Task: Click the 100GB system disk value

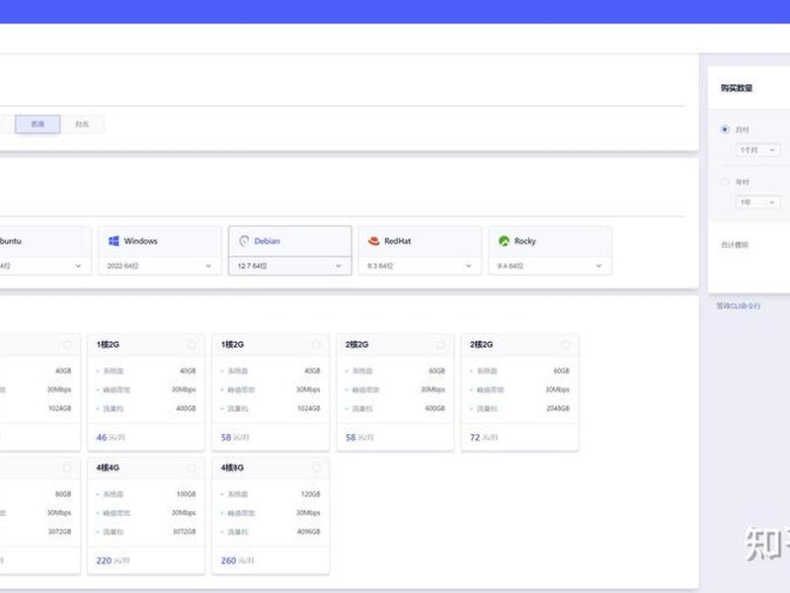Action: [186, 494]
